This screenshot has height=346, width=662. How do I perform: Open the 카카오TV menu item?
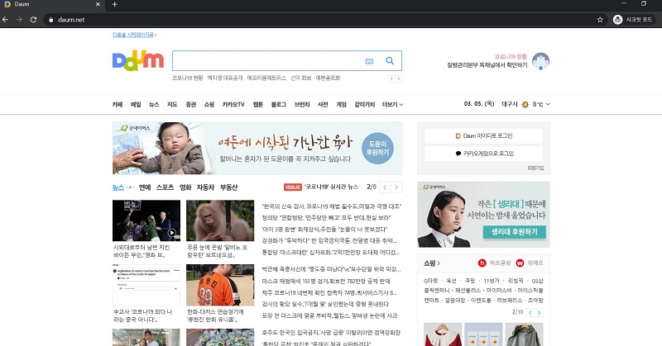pyautogui.click(x=233, y=105)
